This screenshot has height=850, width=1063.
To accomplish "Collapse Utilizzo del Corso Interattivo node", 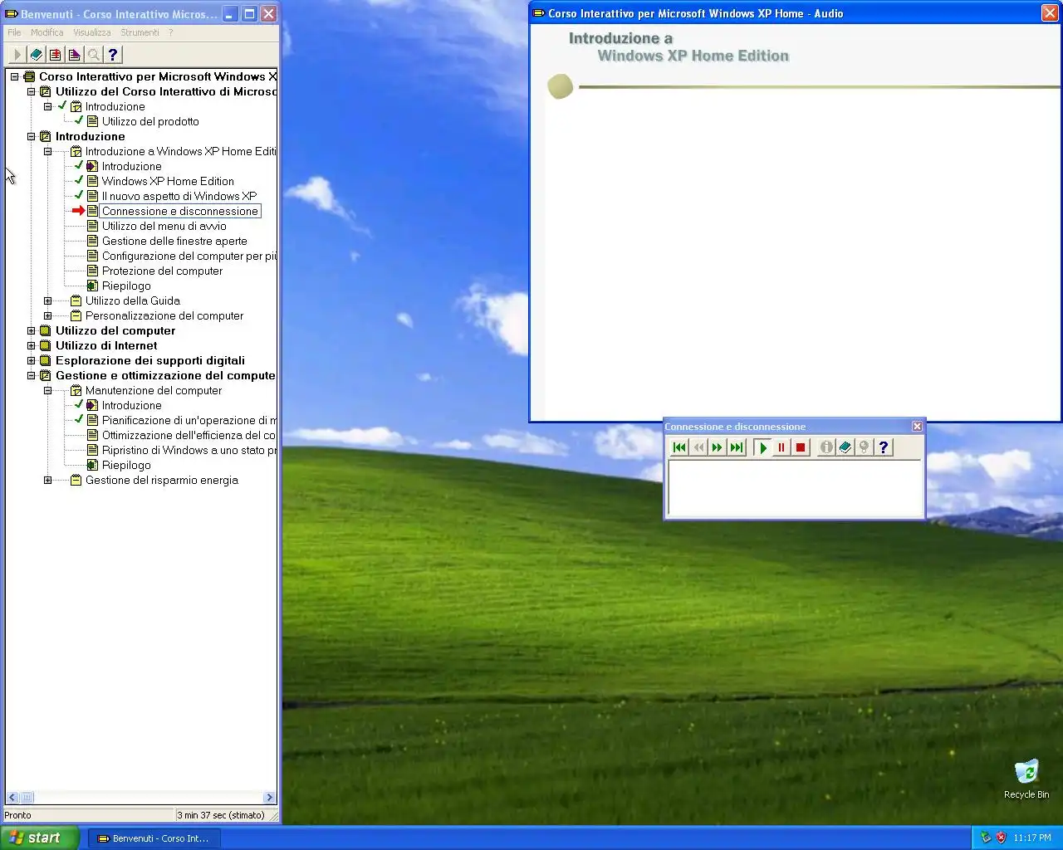I will (32, 91).
